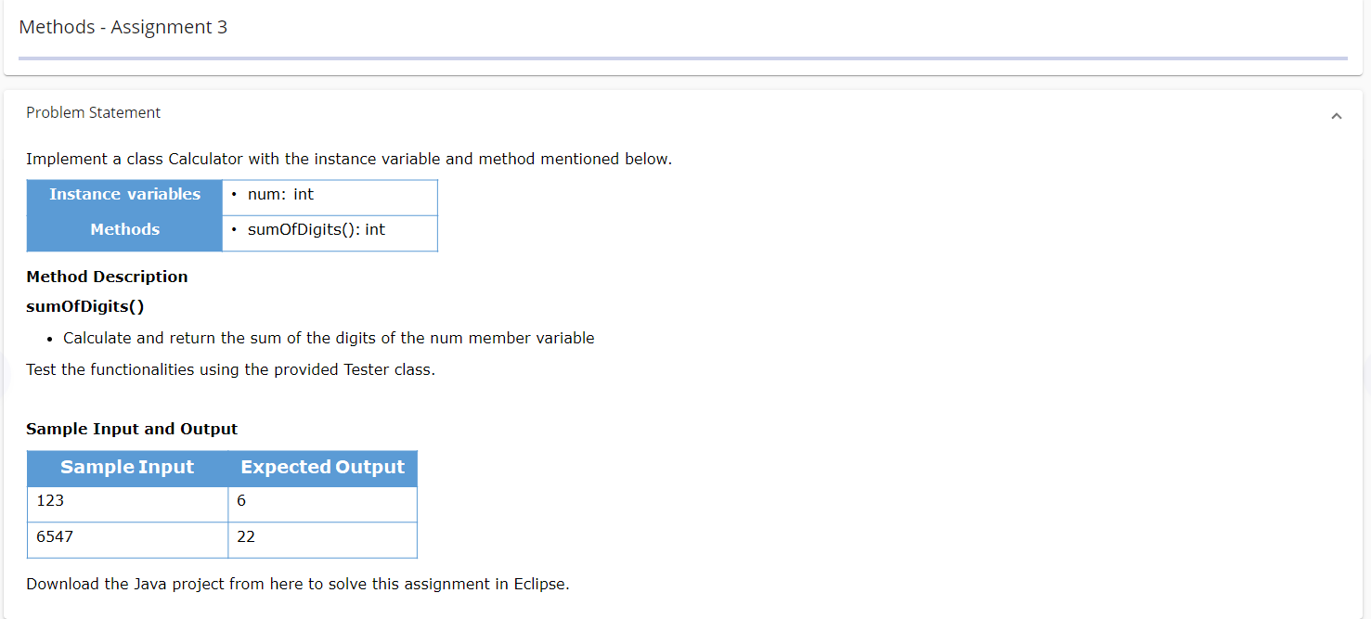
Task: Select the digit-sum bullet point description
Action: [x=328, y=338]
